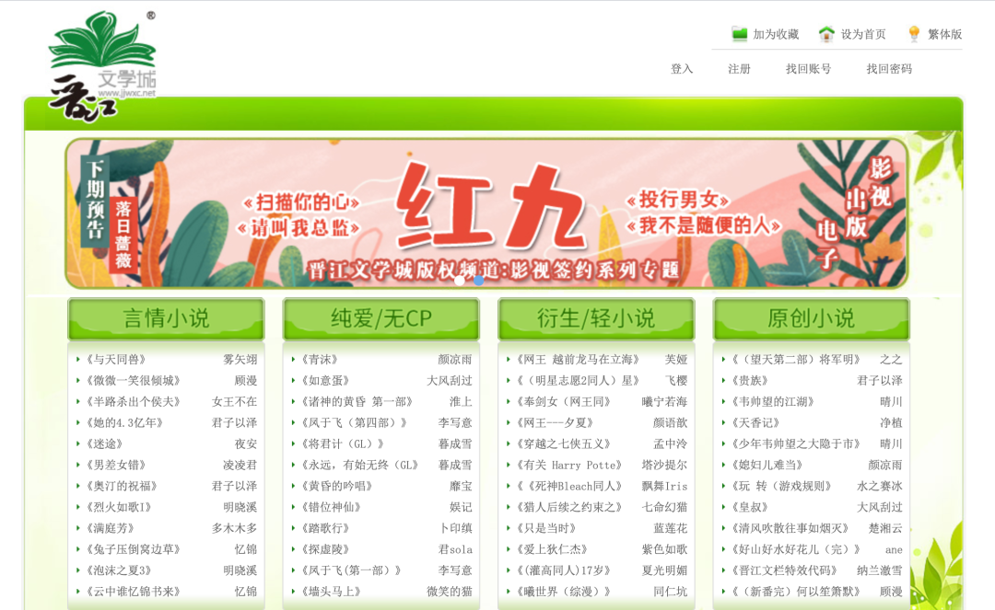The width and height of the screenshot is (995, 610).
Task: Click author 微笑的猫
Action: click(x=450, y=592)
